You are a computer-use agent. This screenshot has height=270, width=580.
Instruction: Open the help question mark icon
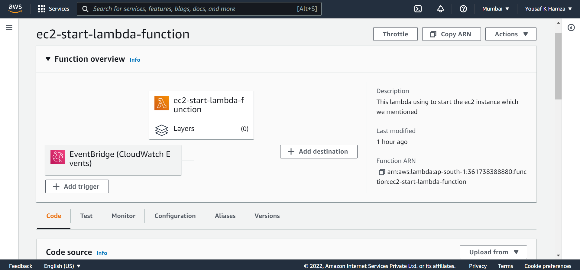463,9
